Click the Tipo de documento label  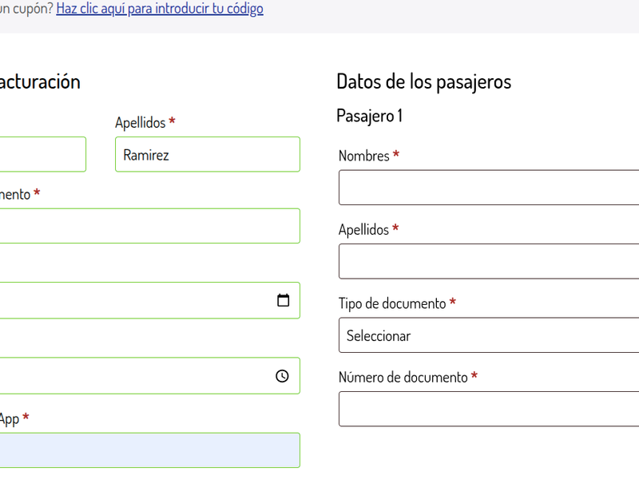396,303
